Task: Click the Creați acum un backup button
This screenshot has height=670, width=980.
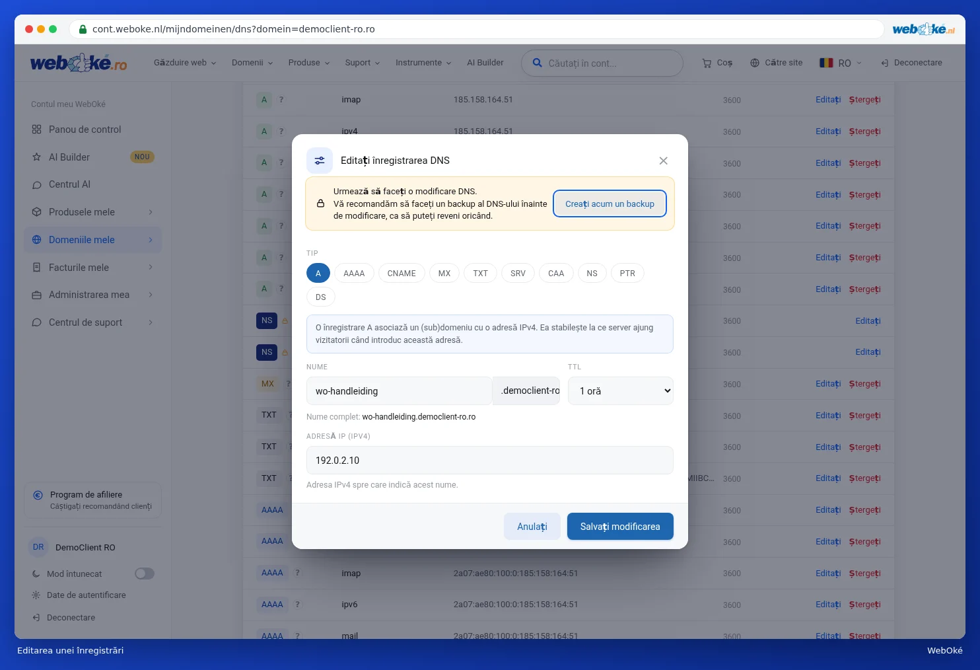Action: (x=610, y=204)
